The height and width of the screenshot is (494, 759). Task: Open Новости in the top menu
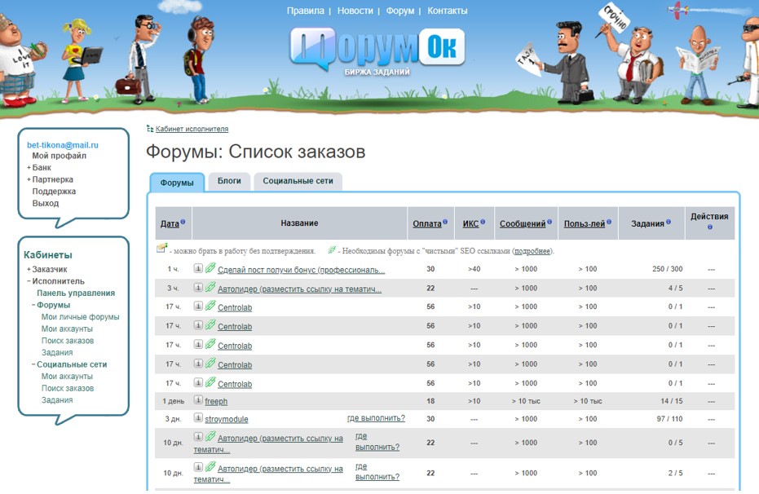pyautogui.click(x=355, y=11)
